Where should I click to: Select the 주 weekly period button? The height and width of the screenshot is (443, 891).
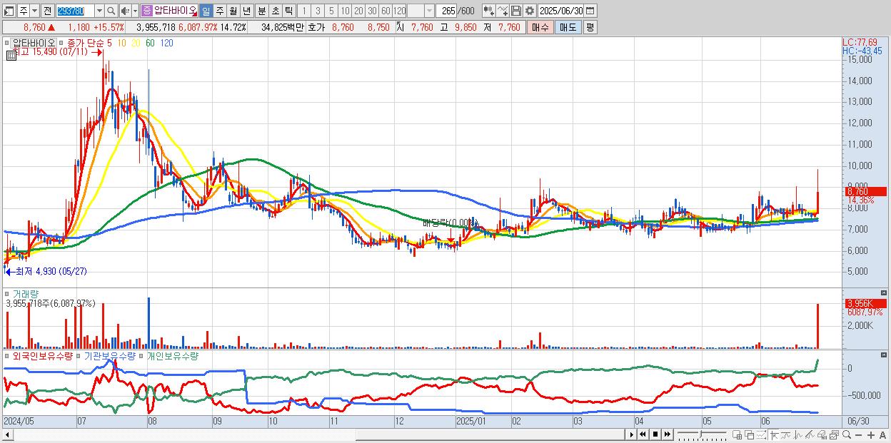coord(220,11)
